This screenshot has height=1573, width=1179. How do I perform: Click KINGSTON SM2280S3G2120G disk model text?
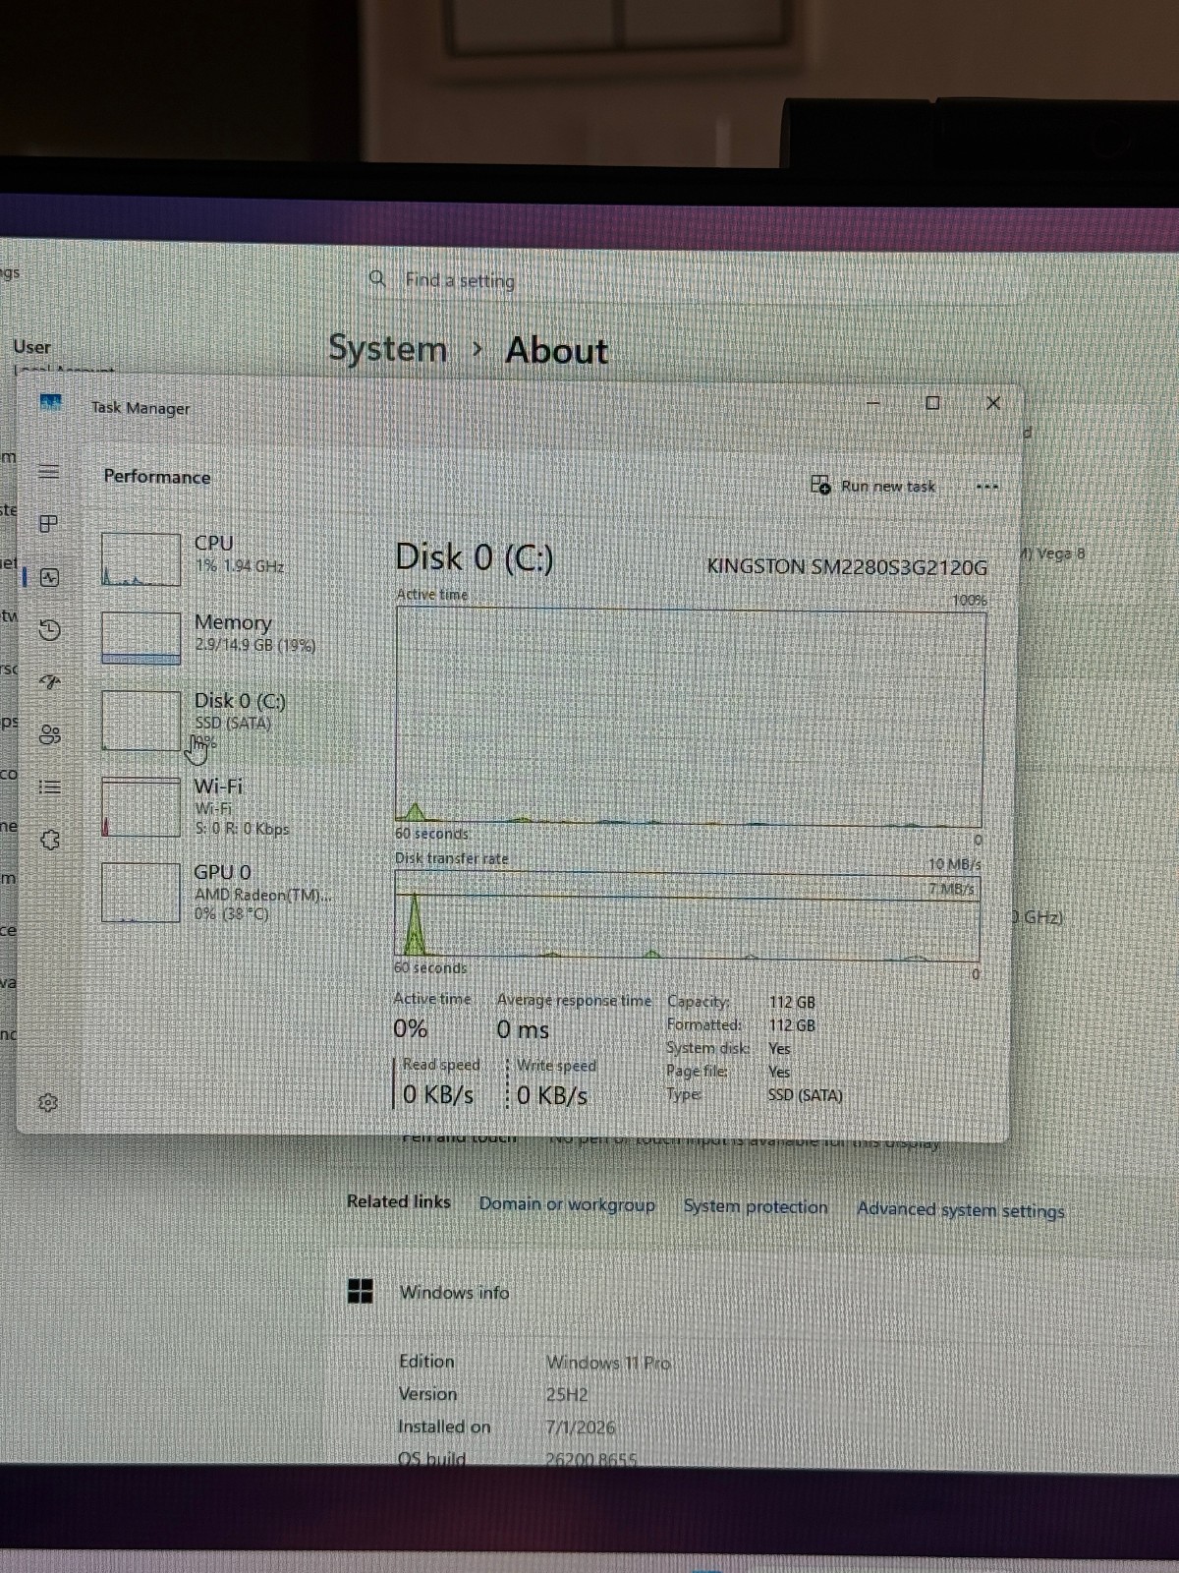[x=847, y=567]
